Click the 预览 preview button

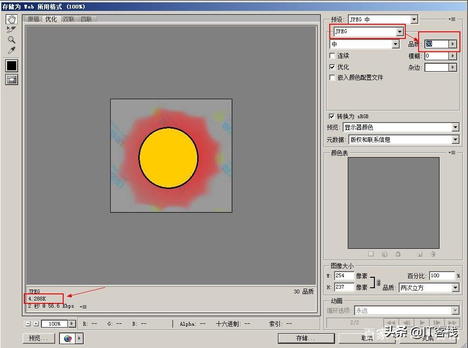(x=39, y=338)
